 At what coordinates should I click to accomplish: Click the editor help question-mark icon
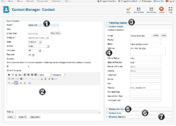pos(53,79)
